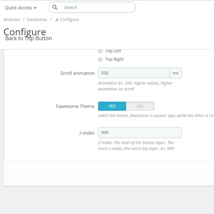Viewport: 214px width, 214px height.
Task: Focus the Search input field
Action: pos(92,7)
